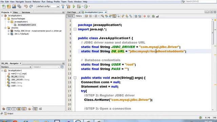The width and height of the screenshot is (217, 122).
Task: Click the Last Edit icon in editor toolbar
Action: click(86, 16)
